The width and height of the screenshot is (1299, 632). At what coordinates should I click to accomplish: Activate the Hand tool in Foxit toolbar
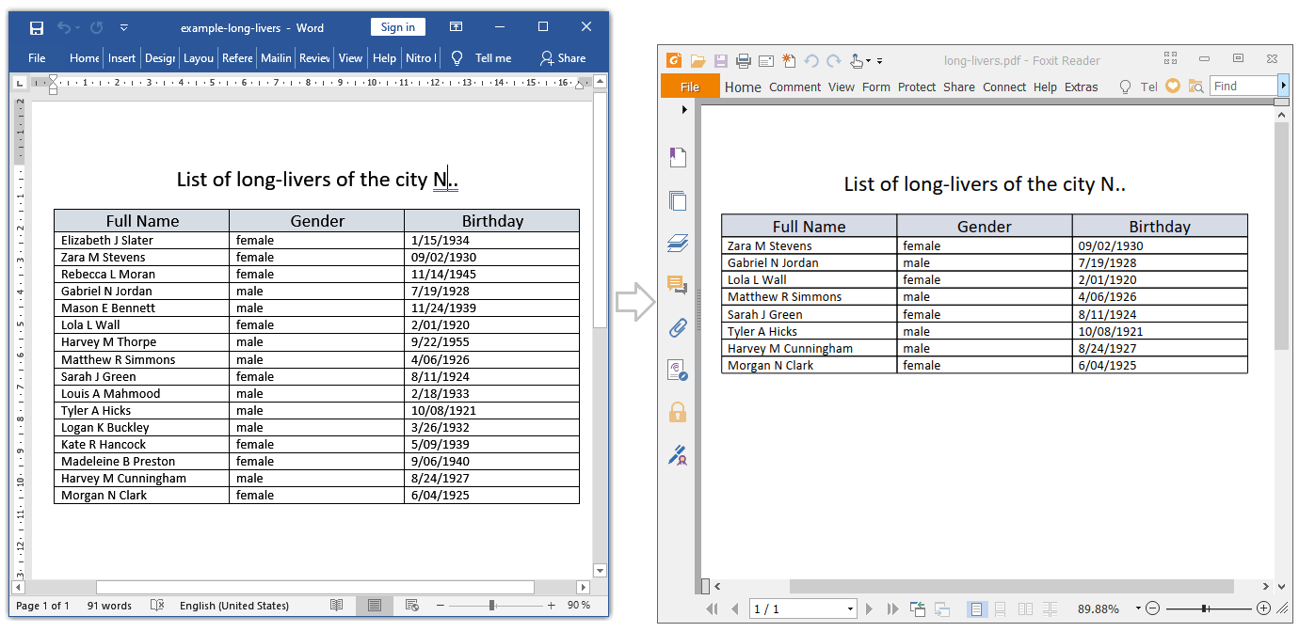pyautogui.click(x=856, y=61)
